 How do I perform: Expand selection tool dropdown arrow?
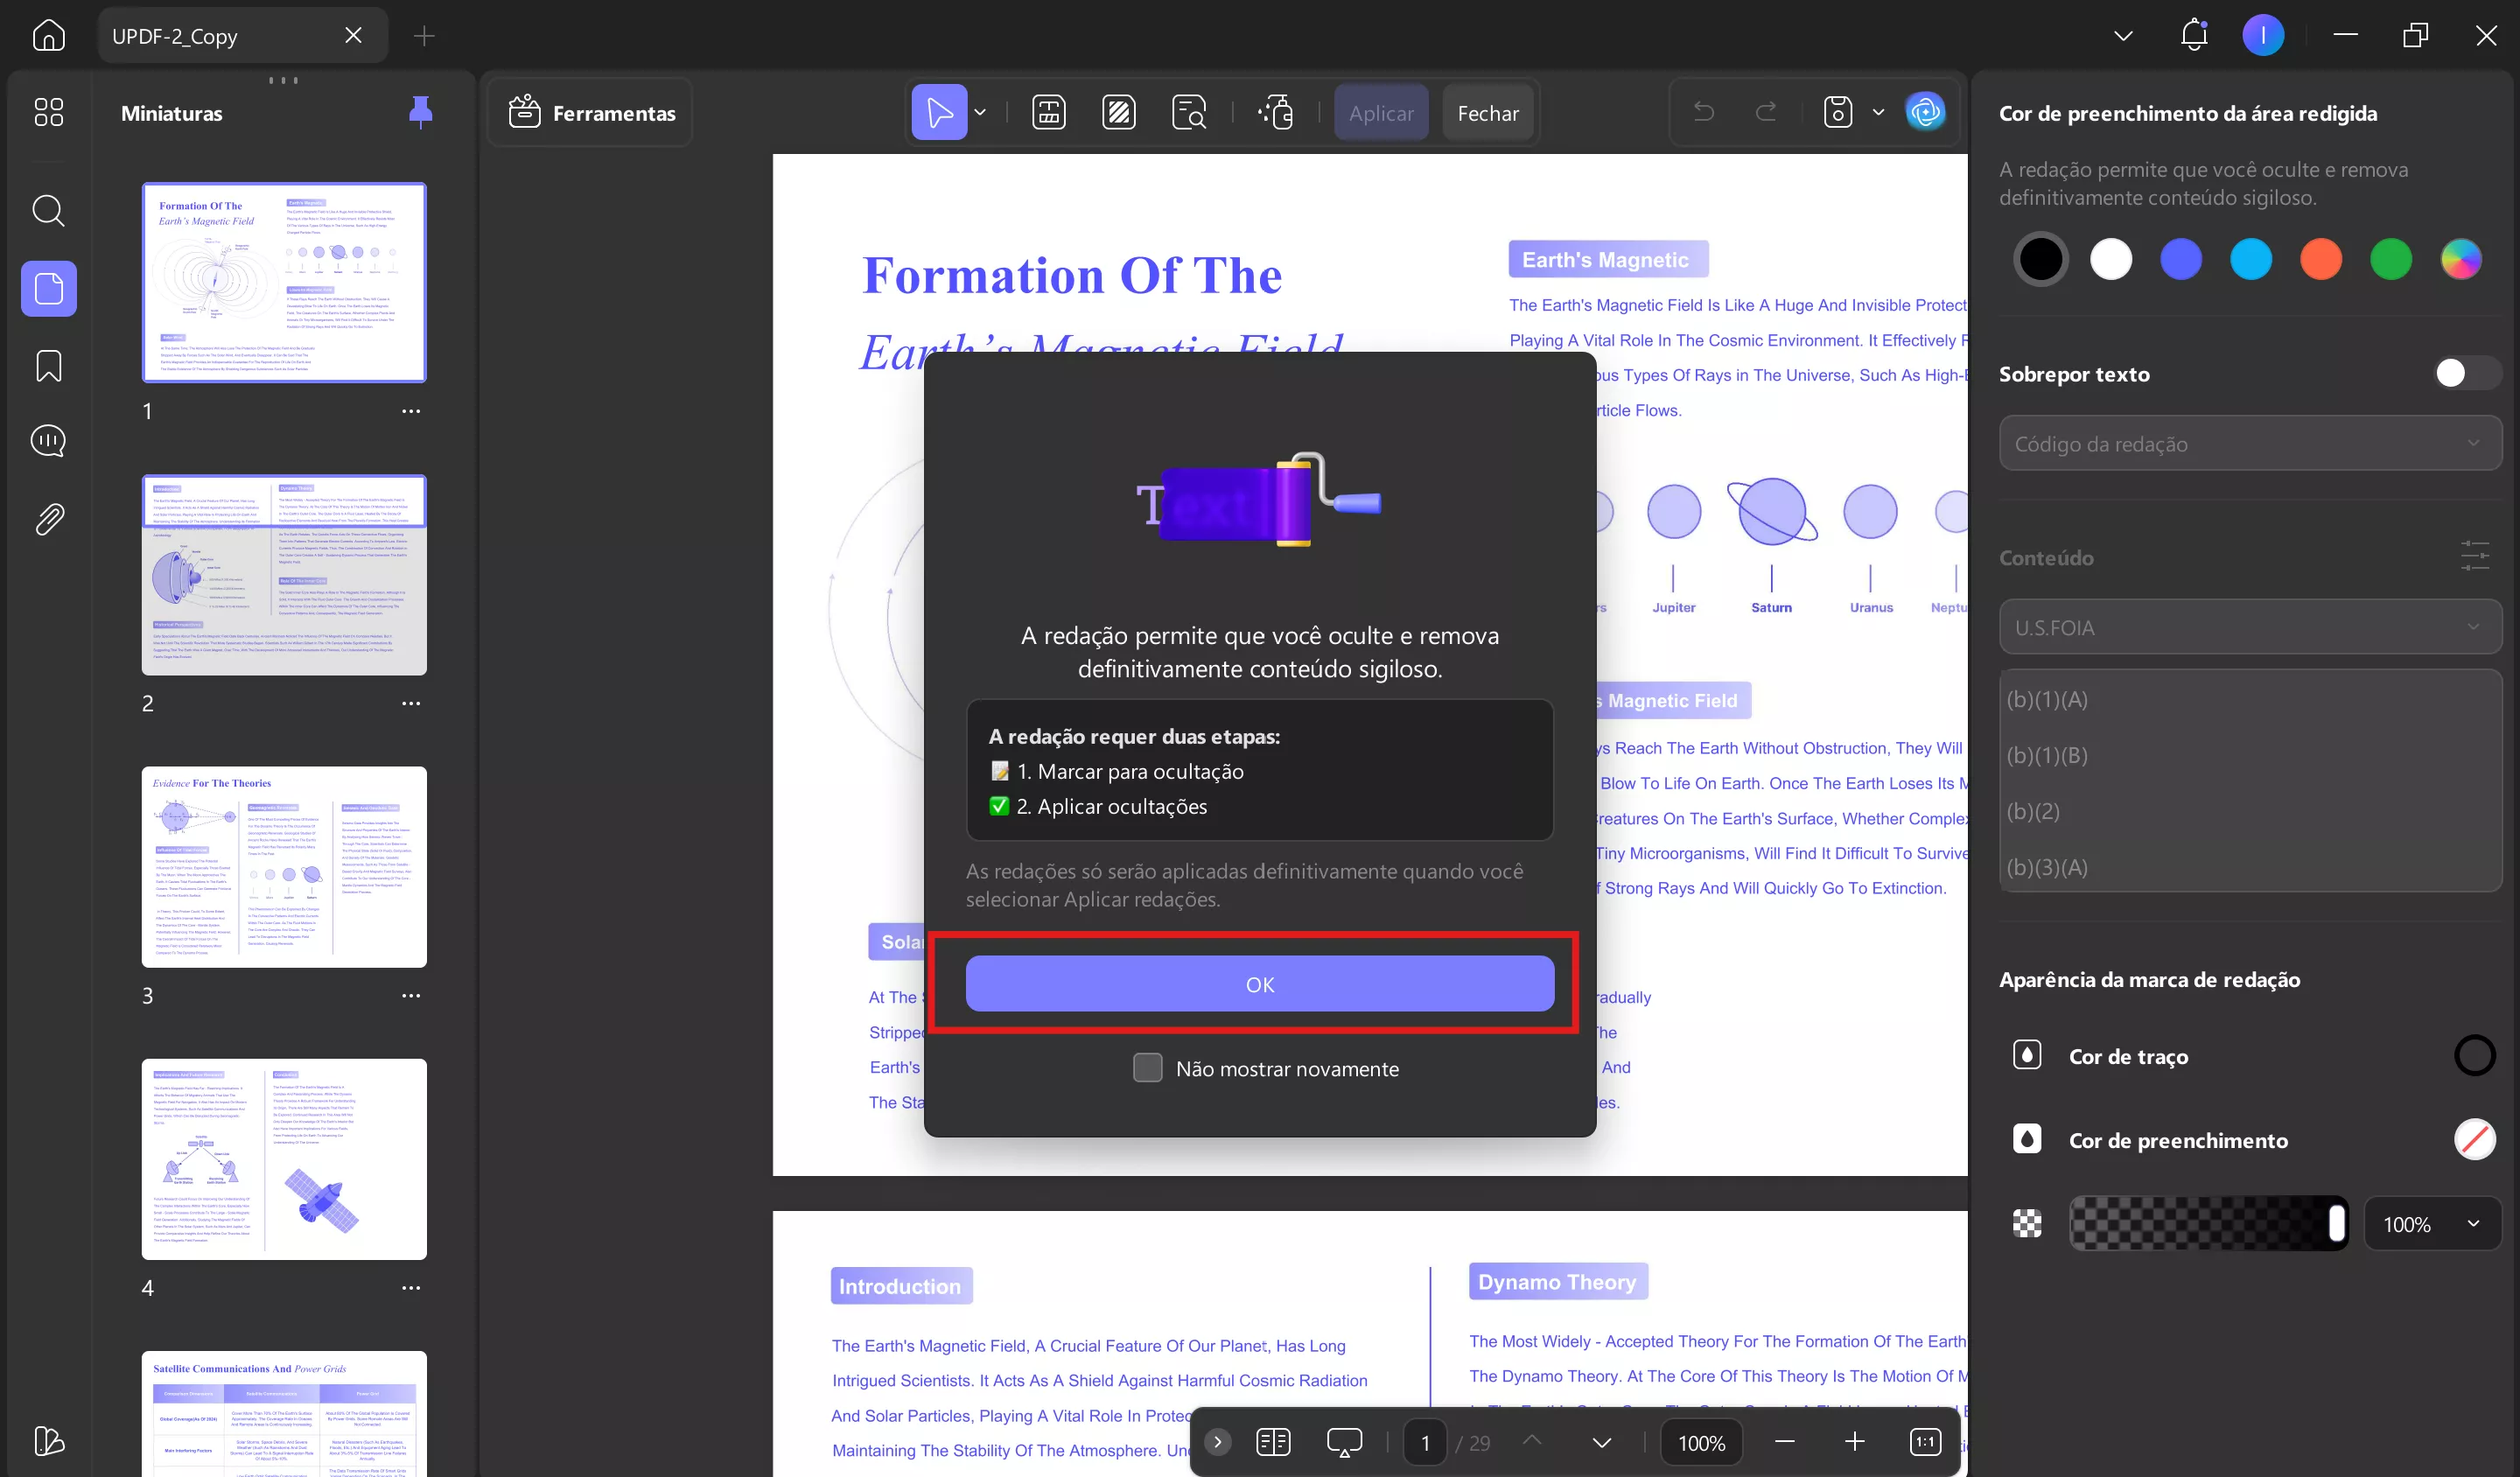[980, 112]
